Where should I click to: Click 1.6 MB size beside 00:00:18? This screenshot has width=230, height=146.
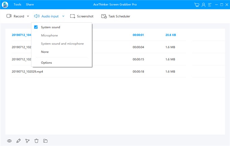(170, 71)
